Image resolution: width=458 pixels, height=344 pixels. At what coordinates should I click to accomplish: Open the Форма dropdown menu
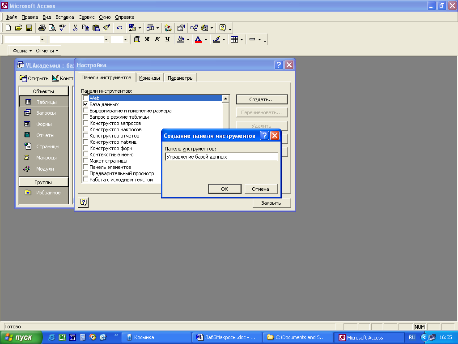(x=22, y=51)
